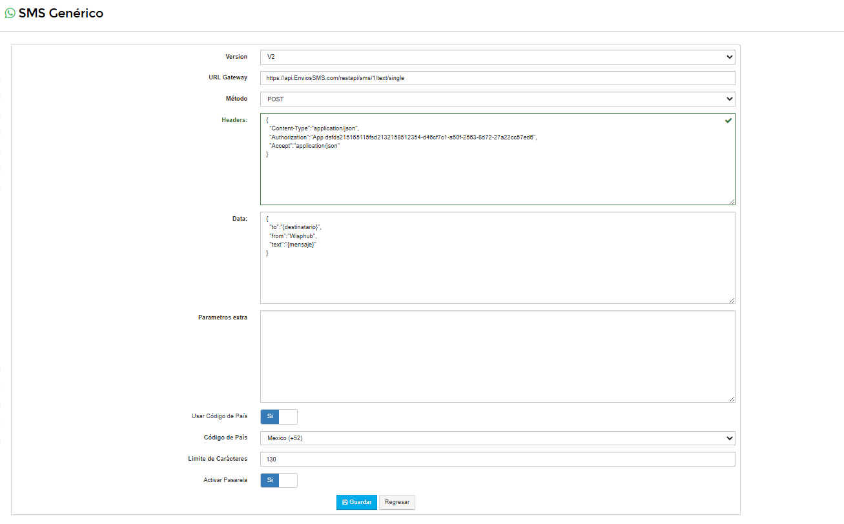844x524 pixels.
Task: Focus the empty Parametros extra textarea
Action: (x=497, y=356)
